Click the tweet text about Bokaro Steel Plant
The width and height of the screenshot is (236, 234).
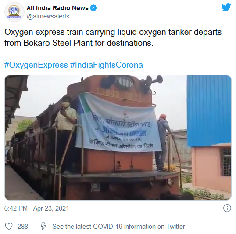[113, 37]
